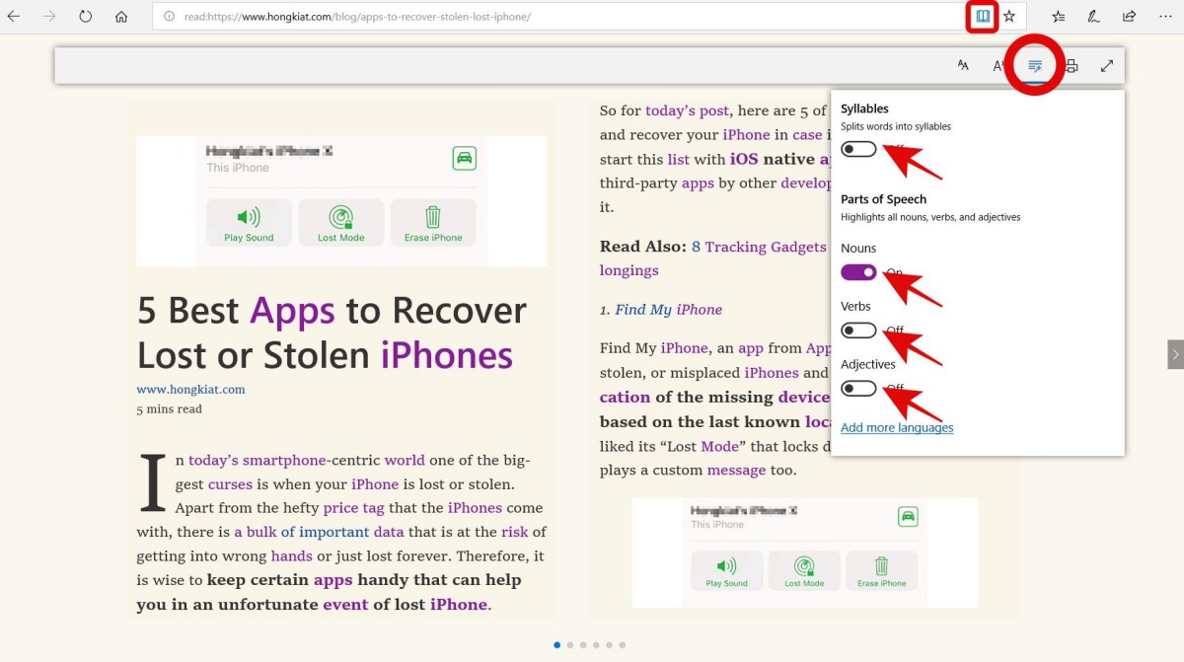
Task: Open the browser home page icon
Action: [x=121, y=17]
